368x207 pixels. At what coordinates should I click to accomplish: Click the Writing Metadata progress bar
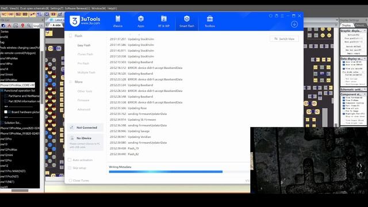pos(179,172)
